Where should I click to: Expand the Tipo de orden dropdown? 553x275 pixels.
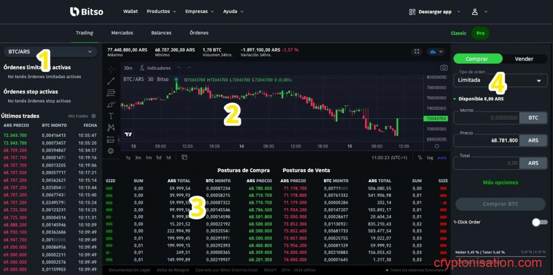[x=500, y=80]
